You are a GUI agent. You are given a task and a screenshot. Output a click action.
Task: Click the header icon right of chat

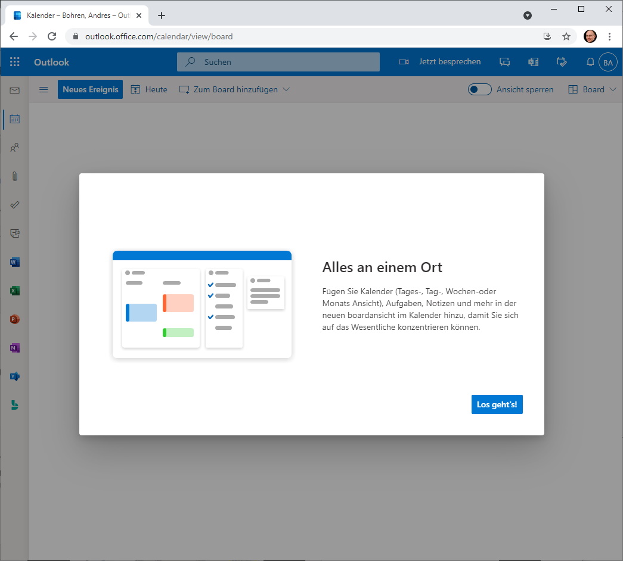pos(533,62)
